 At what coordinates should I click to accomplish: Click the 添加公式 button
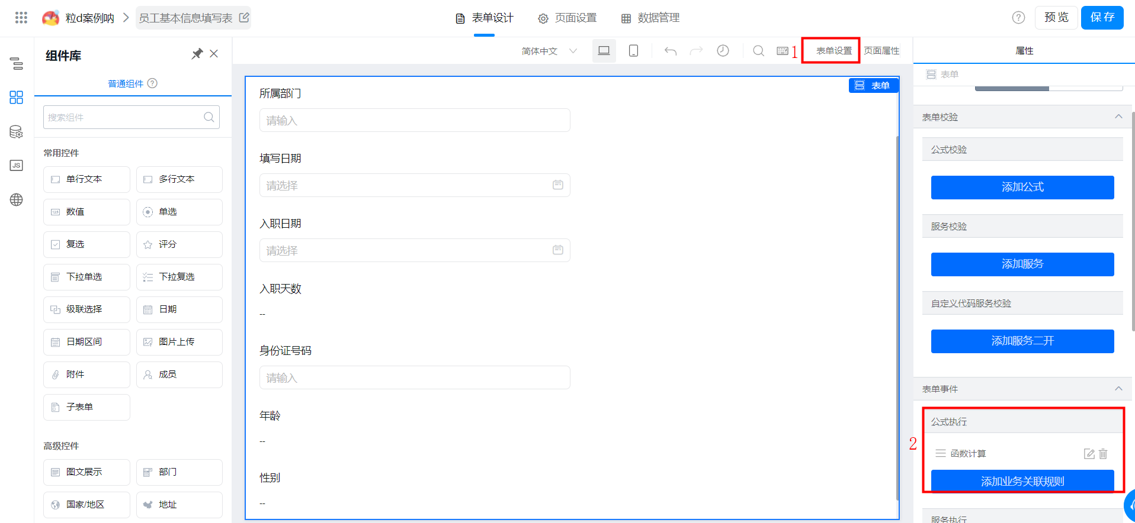1022,188
